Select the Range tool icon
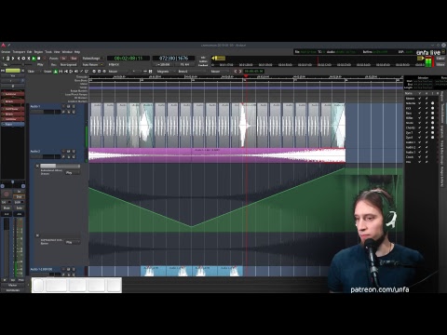 point(61,72)
